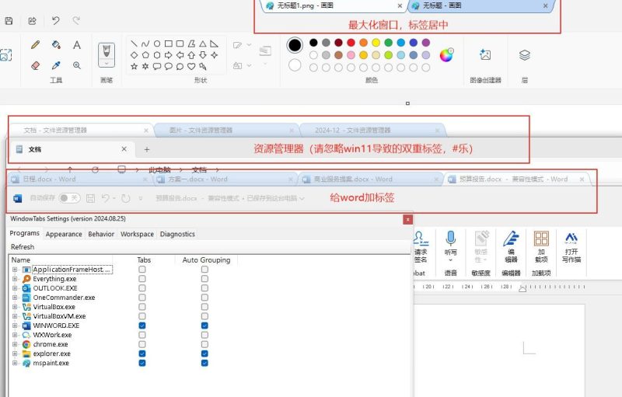622x397 pixels.
Task: Select the Text tool in Paint
Action: click(77, 45)
